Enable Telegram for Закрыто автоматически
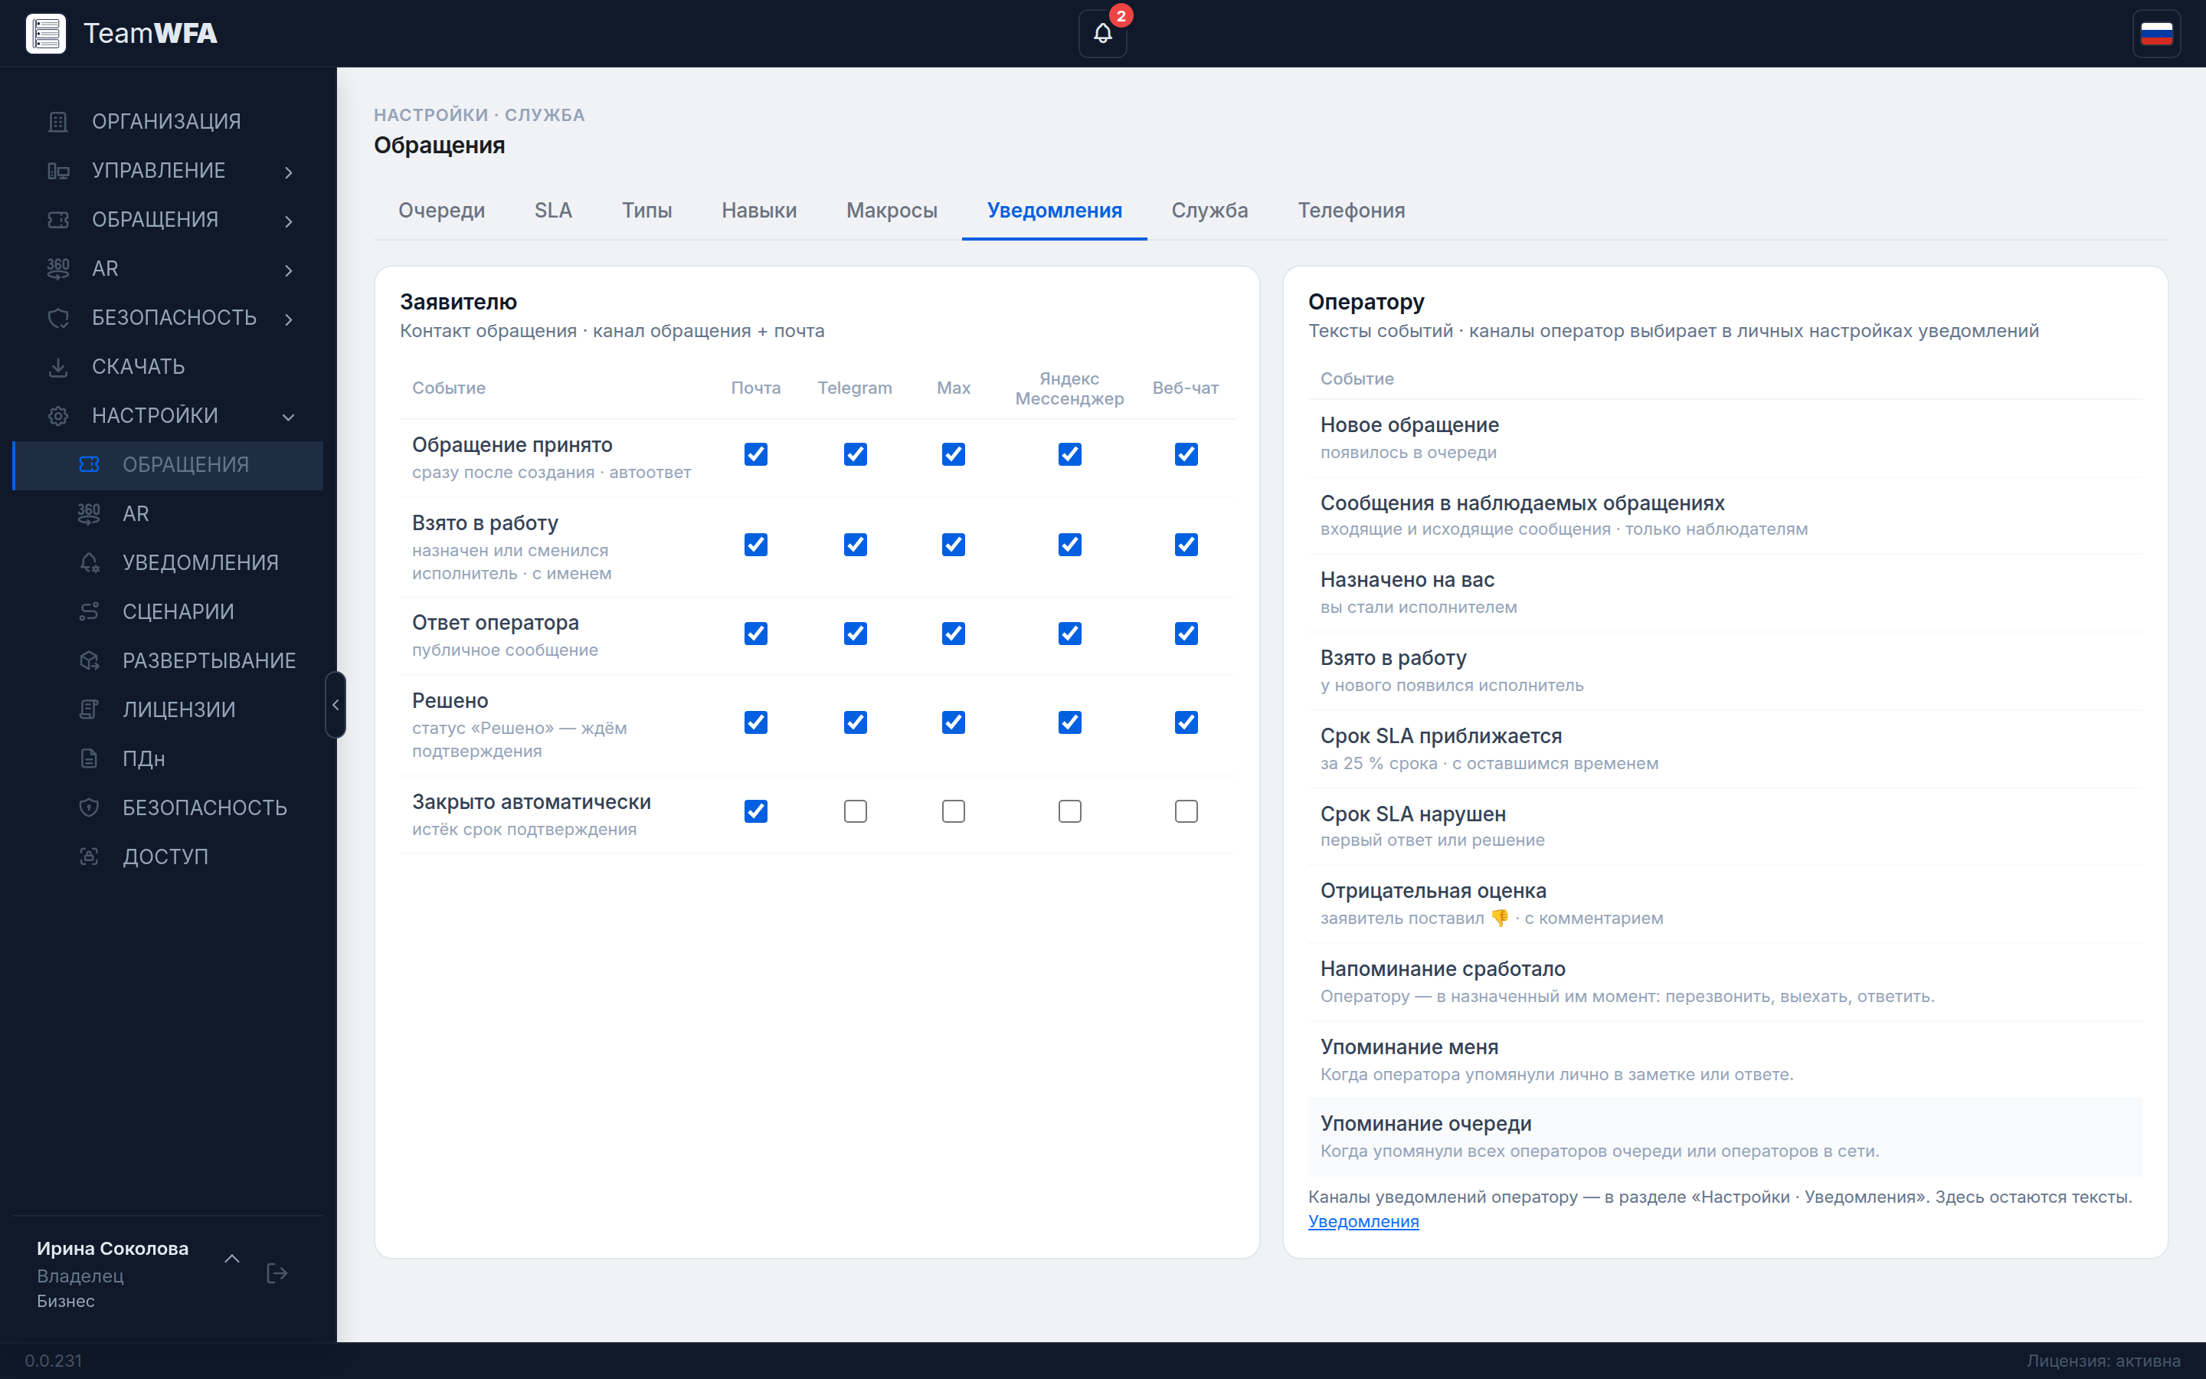This screenshot has width=2206, height=1379. [855, 811]
